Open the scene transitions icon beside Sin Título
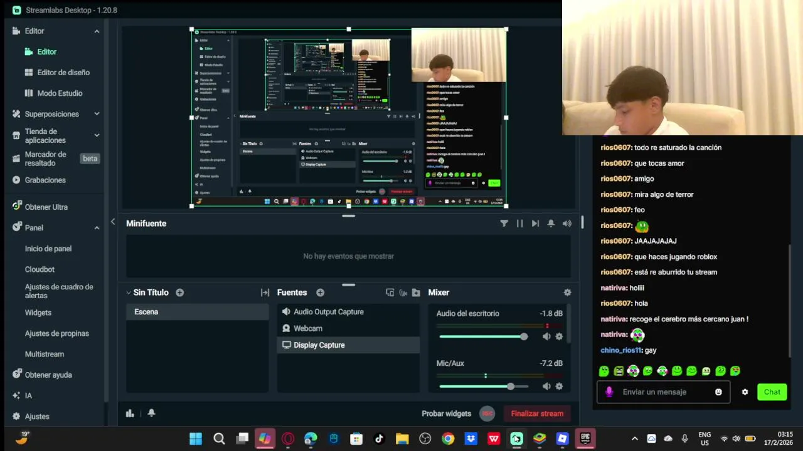The height and width of the screenshot is (451, 803). point(265,293)
